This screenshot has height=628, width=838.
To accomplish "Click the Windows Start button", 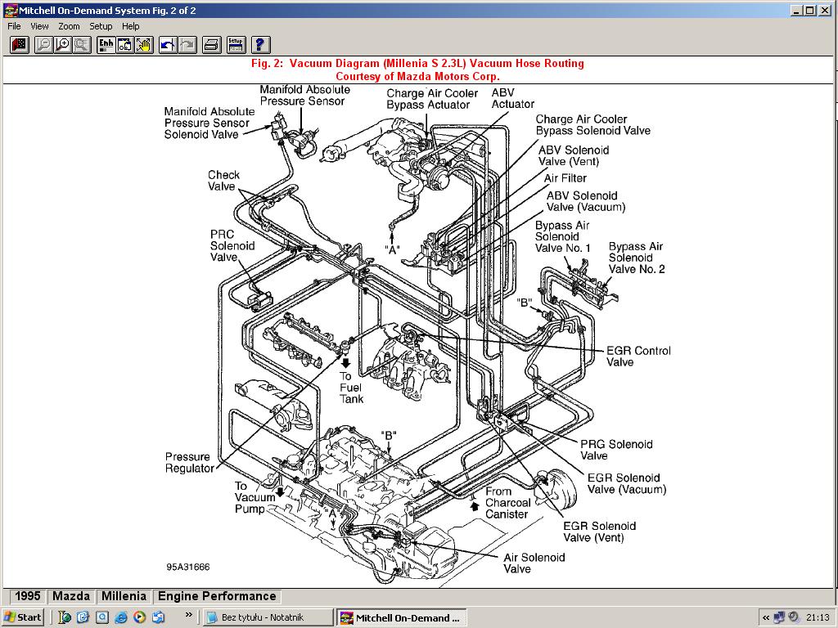I will (x=23, y=617).
